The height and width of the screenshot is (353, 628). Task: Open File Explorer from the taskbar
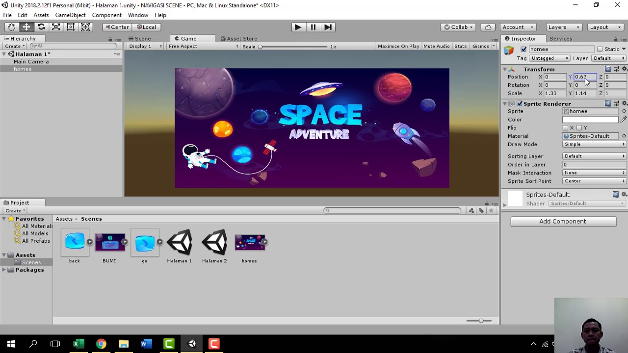click(123, 344)
